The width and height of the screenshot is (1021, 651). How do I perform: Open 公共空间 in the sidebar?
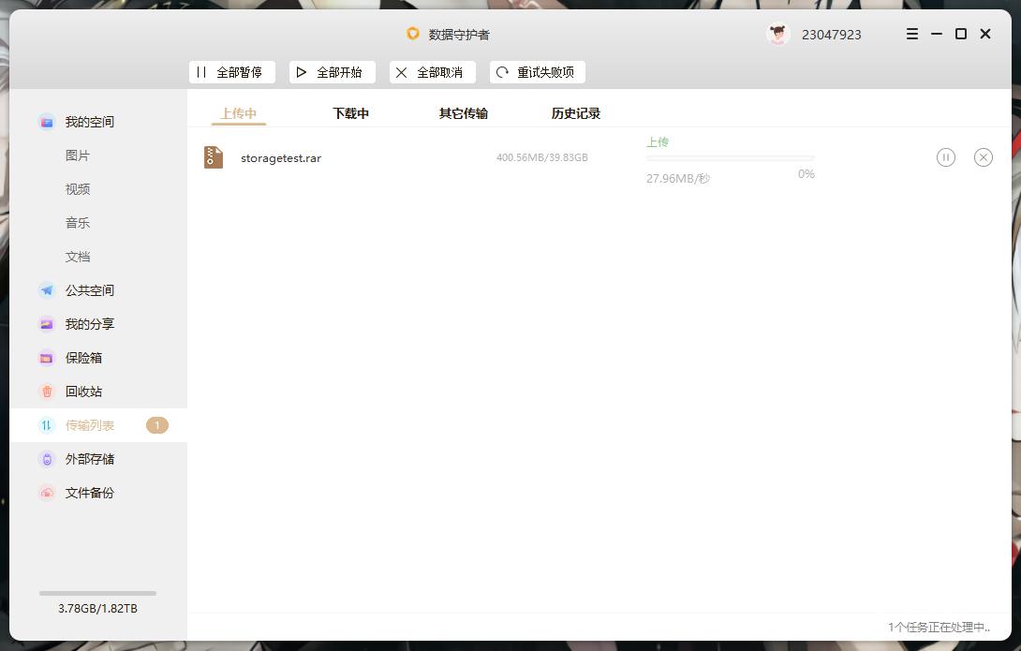pos(91,289)
